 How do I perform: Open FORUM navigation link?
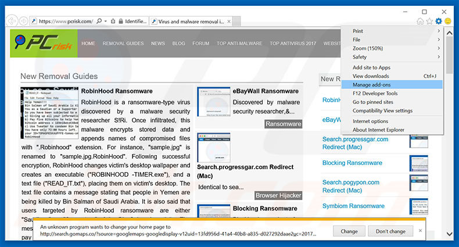pos(201,44)
